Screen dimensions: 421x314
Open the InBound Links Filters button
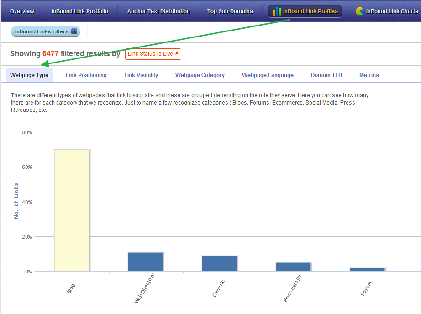click(x=46, y=31)
